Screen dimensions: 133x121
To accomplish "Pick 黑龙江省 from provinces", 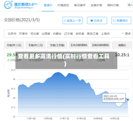I will point(93,34).
